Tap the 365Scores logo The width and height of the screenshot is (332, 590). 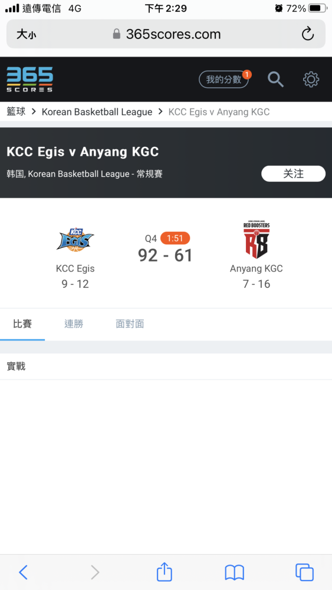coord(29,80)
